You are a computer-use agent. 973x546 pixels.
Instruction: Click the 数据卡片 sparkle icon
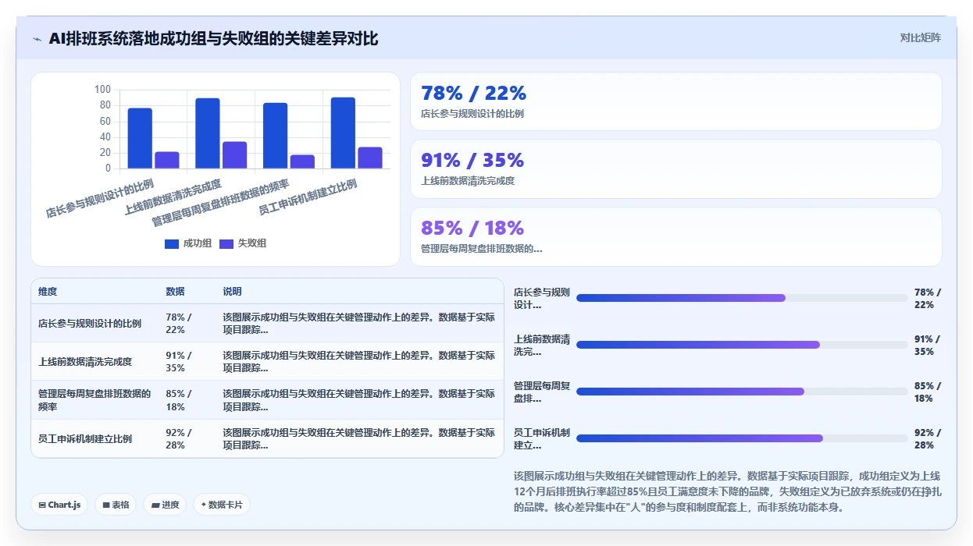point(204,505)
